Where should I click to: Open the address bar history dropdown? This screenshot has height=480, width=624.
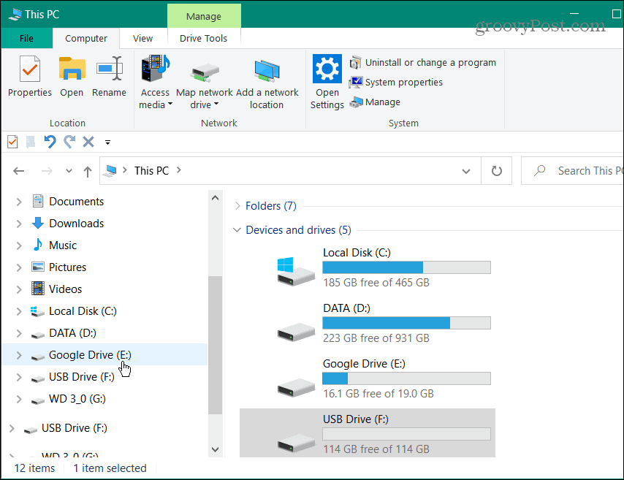[x=466, y=170]
